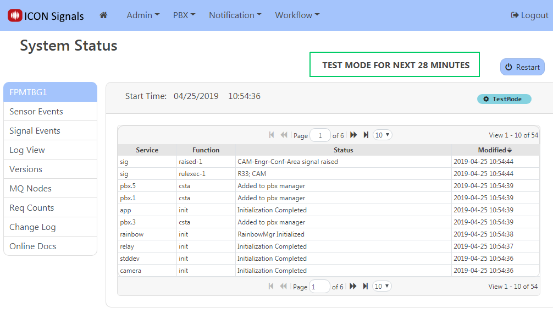This screenshot has height=313, width=553.
Task: Expand the Notification menu
Action: click(x=235, y=15)
